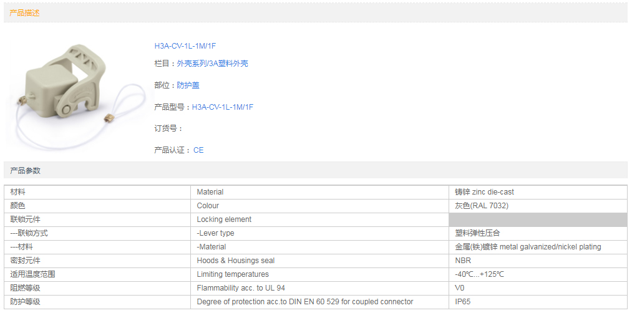Click the 订货号 order number label
Image resolution: width=632 pixels, height=313 pixels.
(x=167, y=128)
